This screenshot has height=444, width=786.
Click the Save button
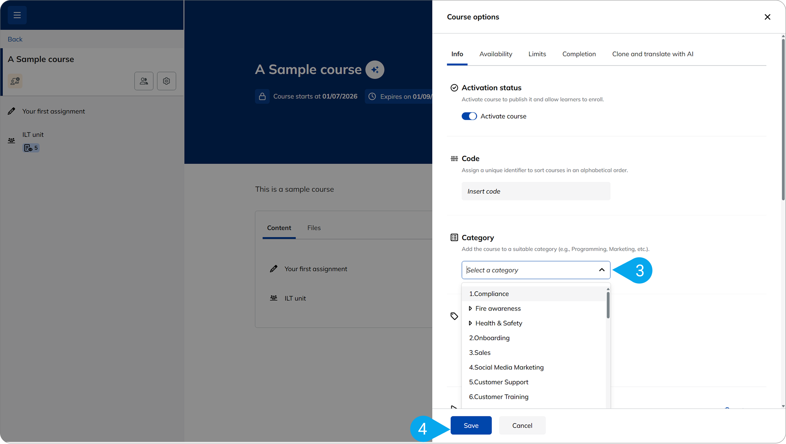tap(471, 425)
